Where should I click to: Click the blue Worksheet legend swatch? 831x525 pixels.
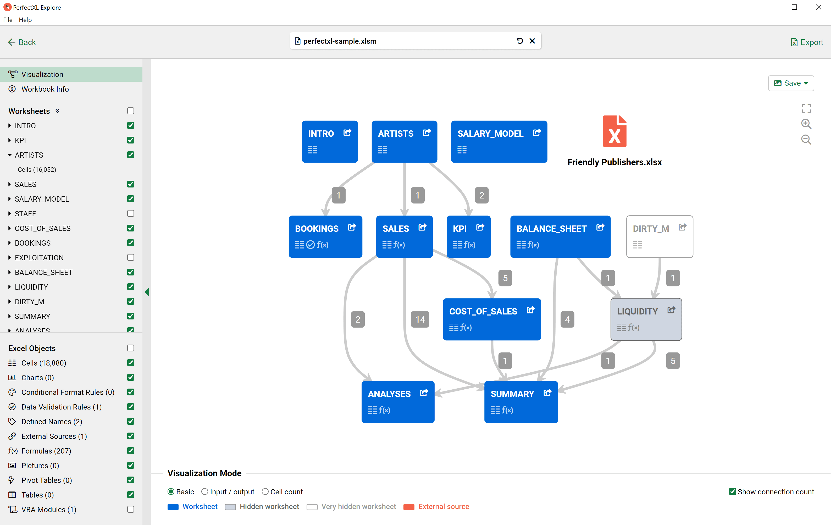coord(174,507)
